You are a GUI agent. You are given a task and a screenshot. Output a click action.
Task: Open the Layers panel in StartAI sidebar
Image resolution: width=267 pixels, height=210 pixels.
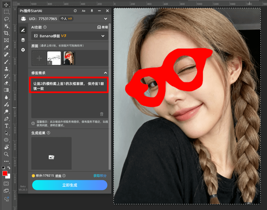(x=23, y=40)
